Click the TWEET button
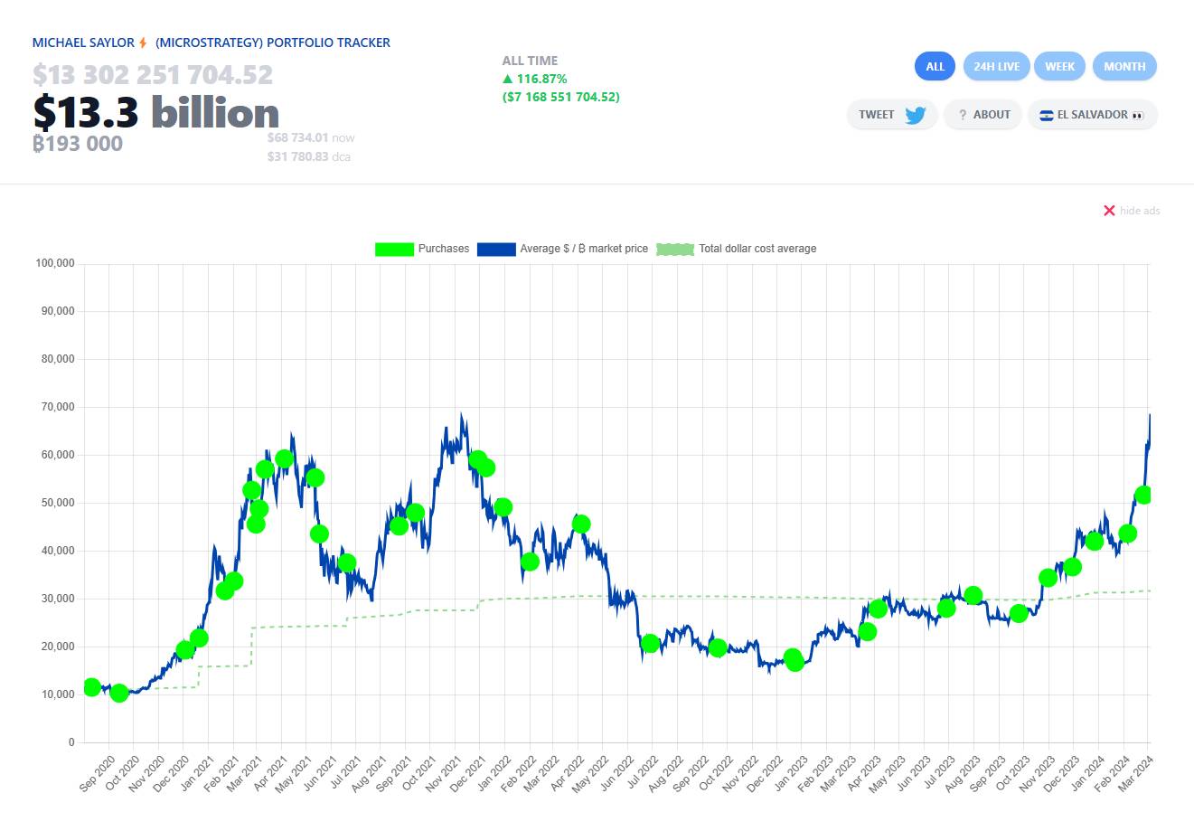 point(892,115)
